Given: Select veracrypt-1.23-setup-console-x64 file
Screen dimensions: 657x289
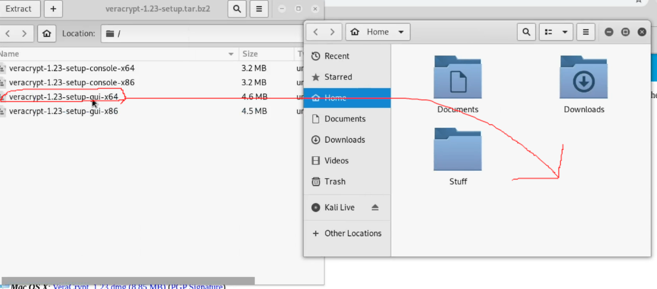Looking at the screenshot, I should [72, 68].
